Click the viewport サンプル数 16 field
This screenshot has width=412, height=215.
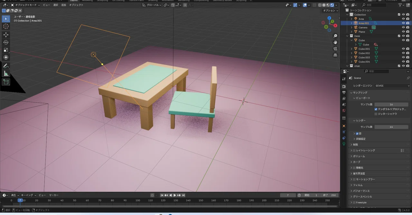coord(391,104)
